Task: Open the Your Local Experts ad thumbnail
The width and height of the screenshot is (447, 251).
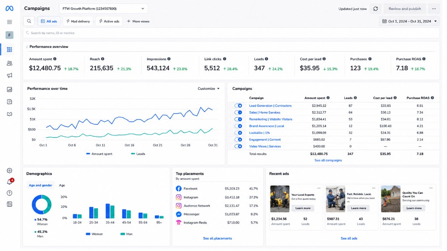Action: coord(280,199)
